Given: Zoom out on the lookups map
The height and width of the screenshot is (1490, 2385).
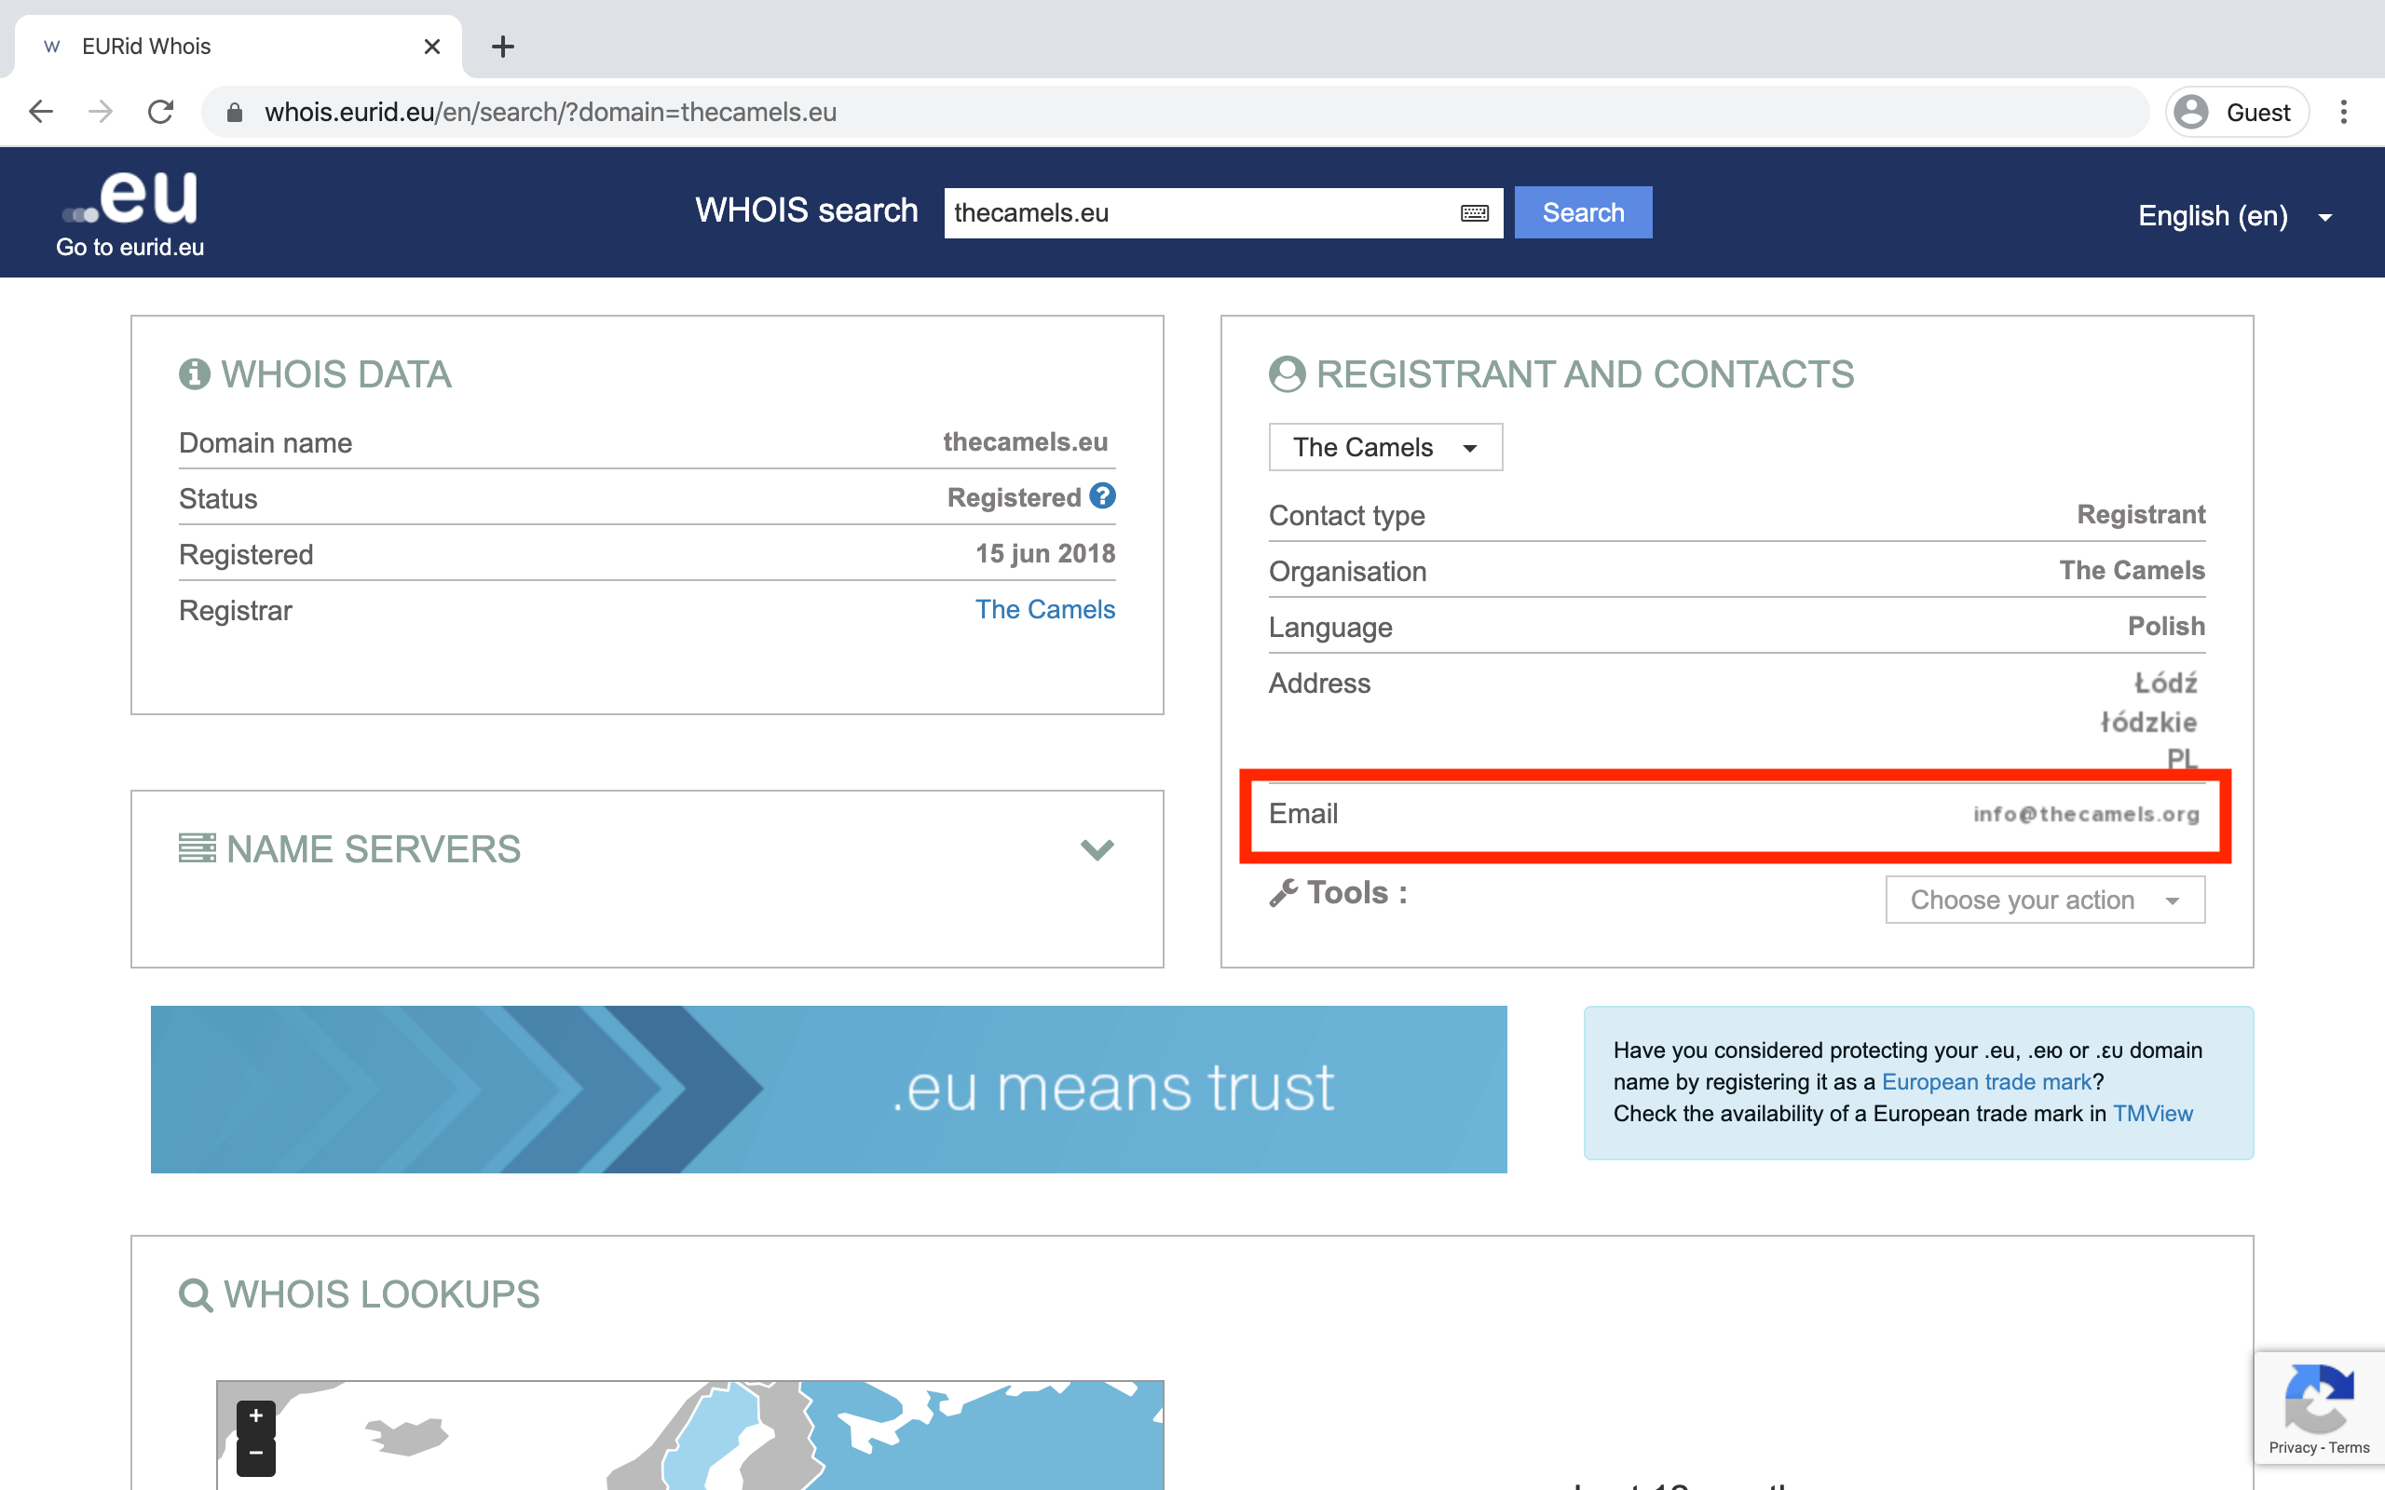Looking at the screenshot, I should 256,1455.
